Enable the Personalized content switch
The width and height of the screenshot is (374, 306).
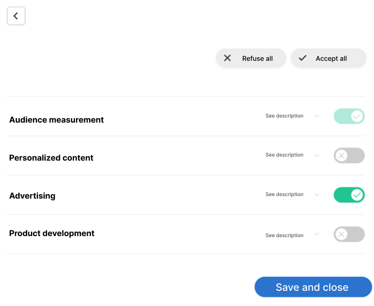click(349, 156)
